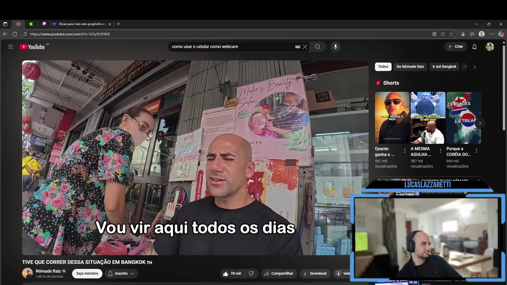Open the favorites list icon
507x285 pixels.
point(472,34)
